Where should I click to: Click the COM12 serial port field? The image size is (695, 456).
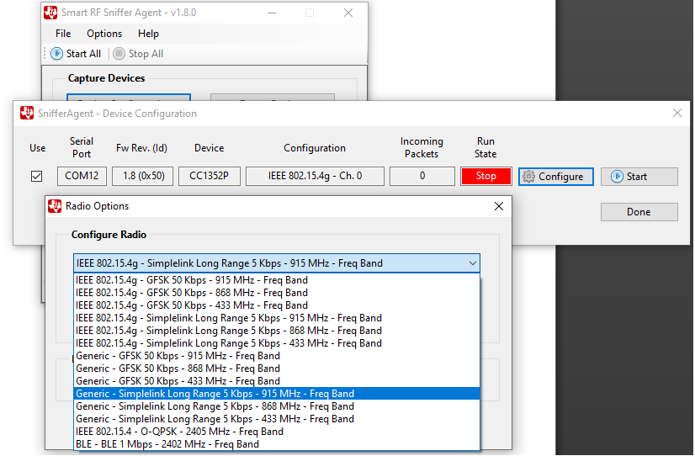pyautogui.click(x=82, y=176)
